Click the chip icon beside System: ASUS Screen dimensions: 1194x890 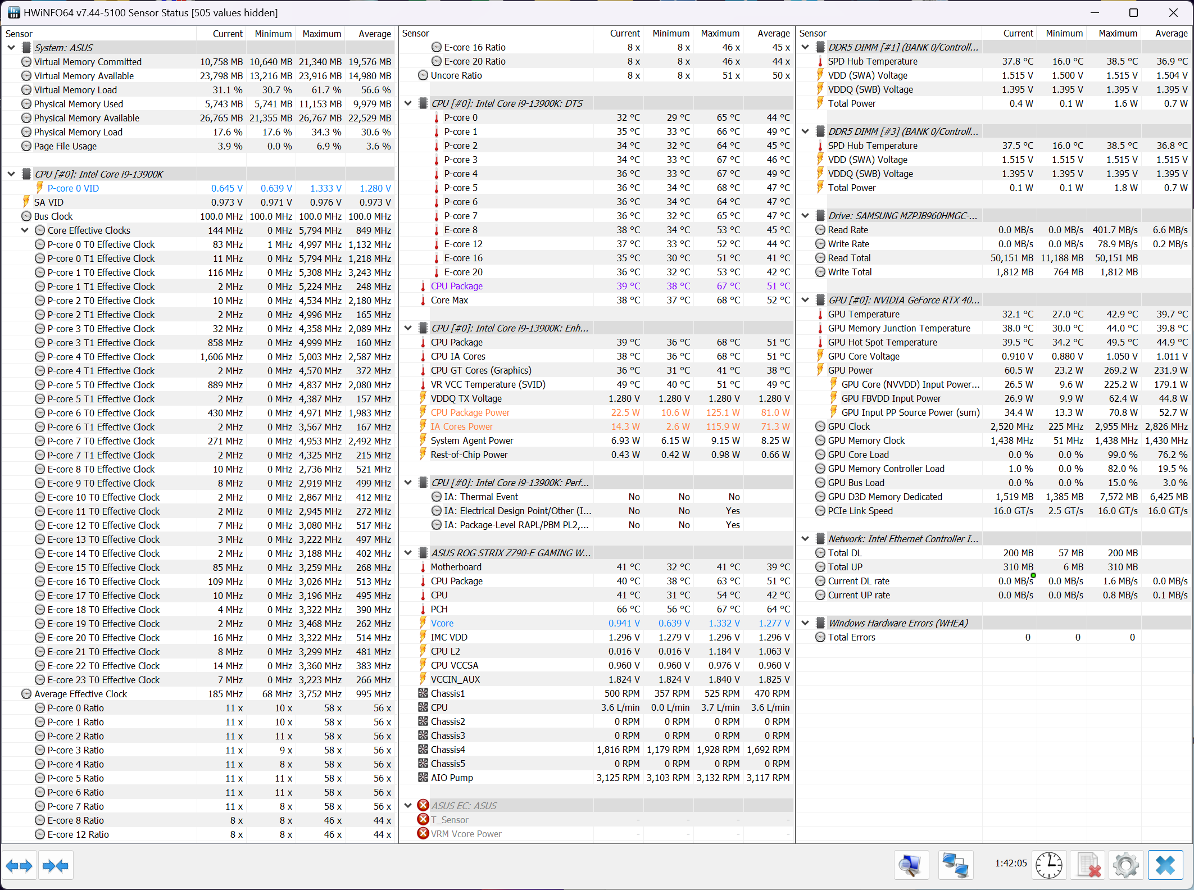click(26, 48)
